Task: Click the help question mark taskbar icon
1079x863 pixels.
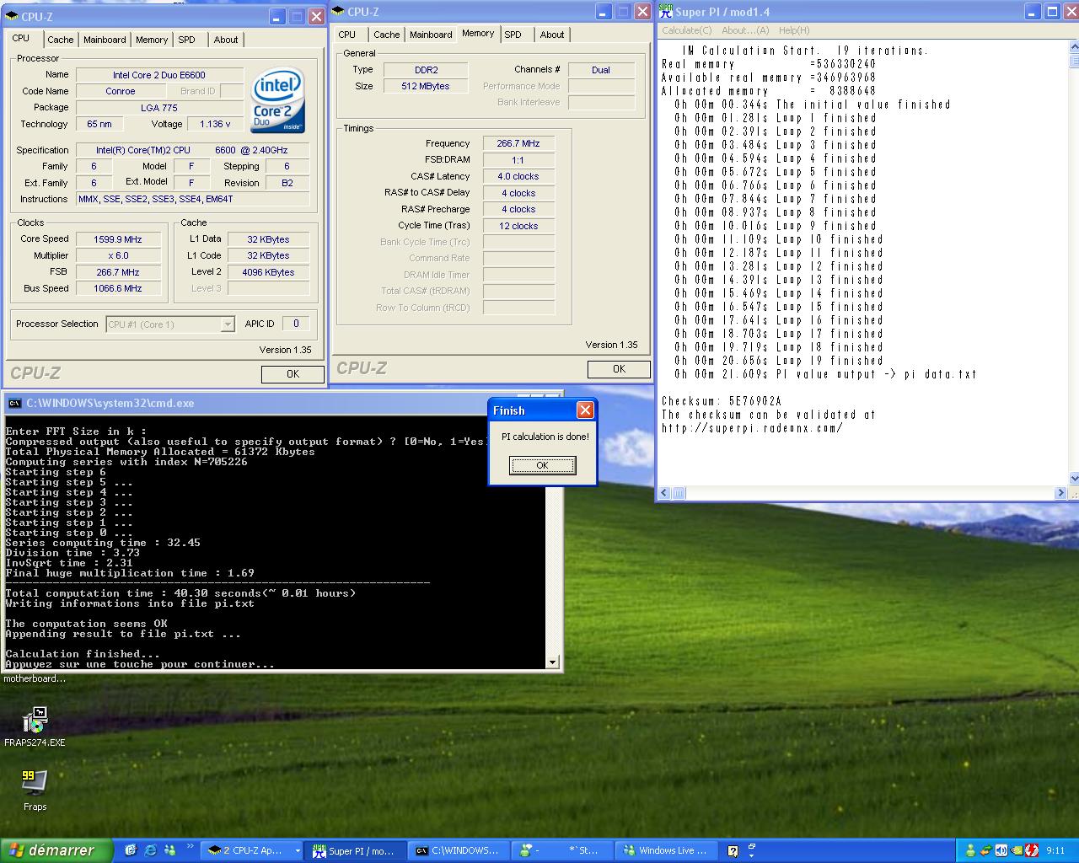Action: click(x=733, y=851)
